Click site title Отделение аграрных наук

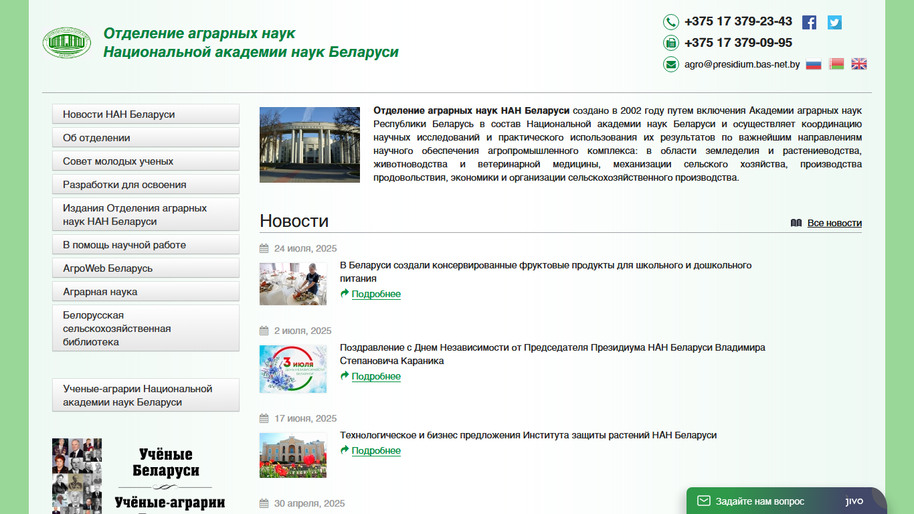[251, 43]
